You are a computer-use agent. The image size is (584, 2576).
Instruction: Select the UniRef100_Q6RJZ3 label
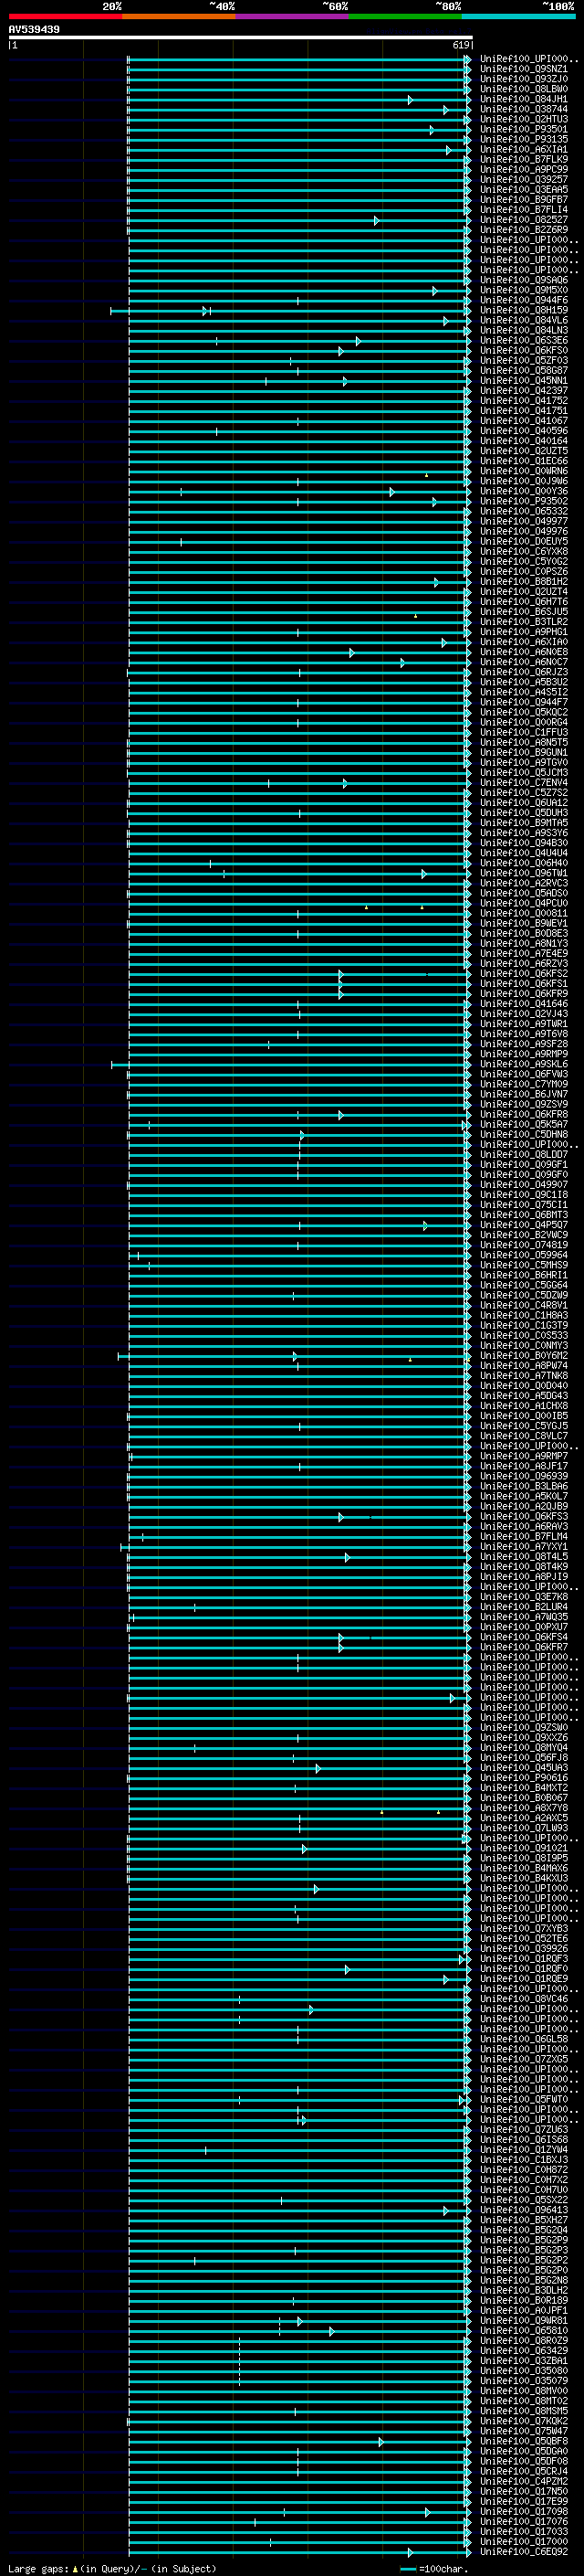point(524,672)
